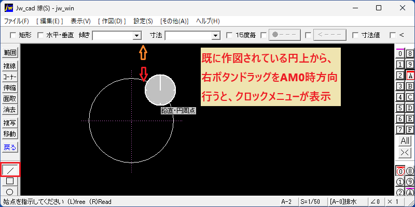The width and height of the screenshot is (415, 207).
Task: Open the [作図(D)] menu
Action: point(112,21)
